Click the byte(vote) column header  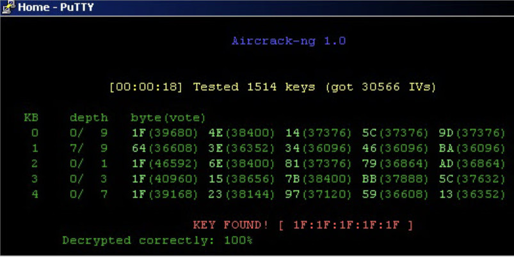tap(168, 118)
